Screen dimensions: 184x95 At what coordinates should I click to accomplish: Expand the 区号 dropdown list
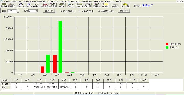(x=36, y=11)
